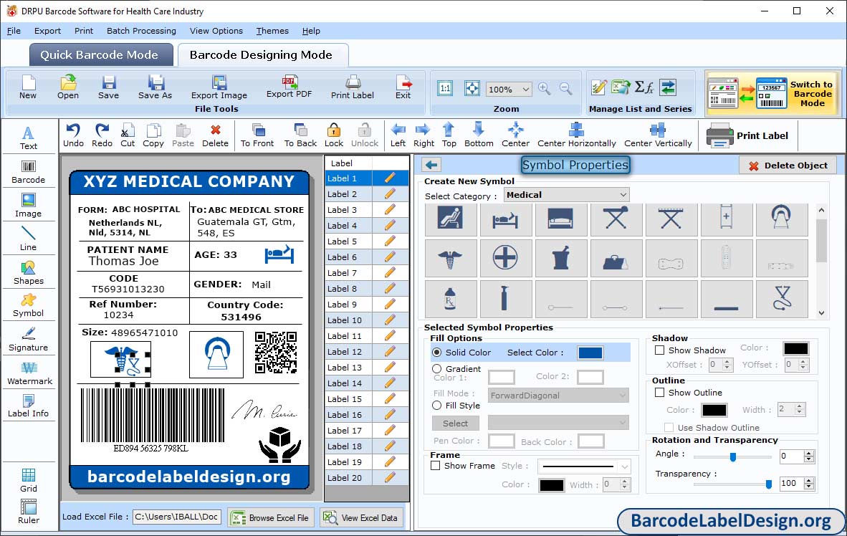Lock the selected object
The width and height of the screenshot is (847, 536).
pos(334,135)
